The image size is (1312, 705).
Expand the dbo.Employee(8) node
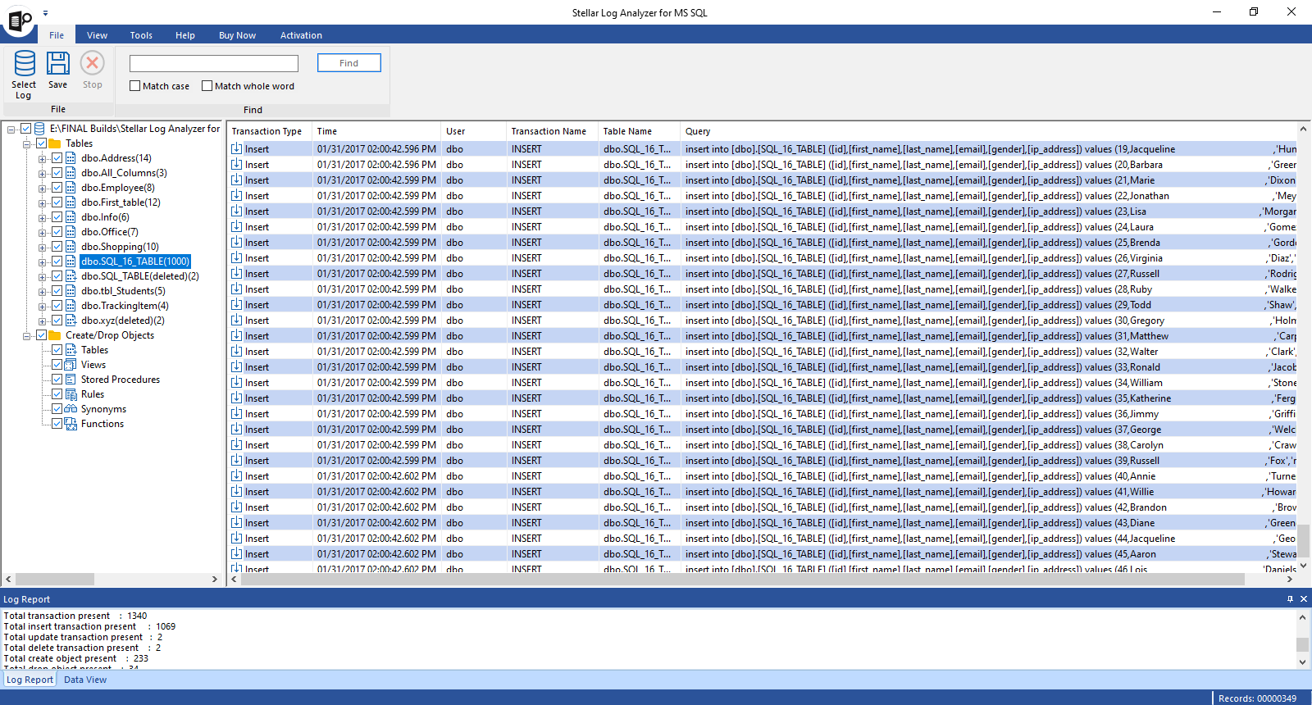point(43,188)
